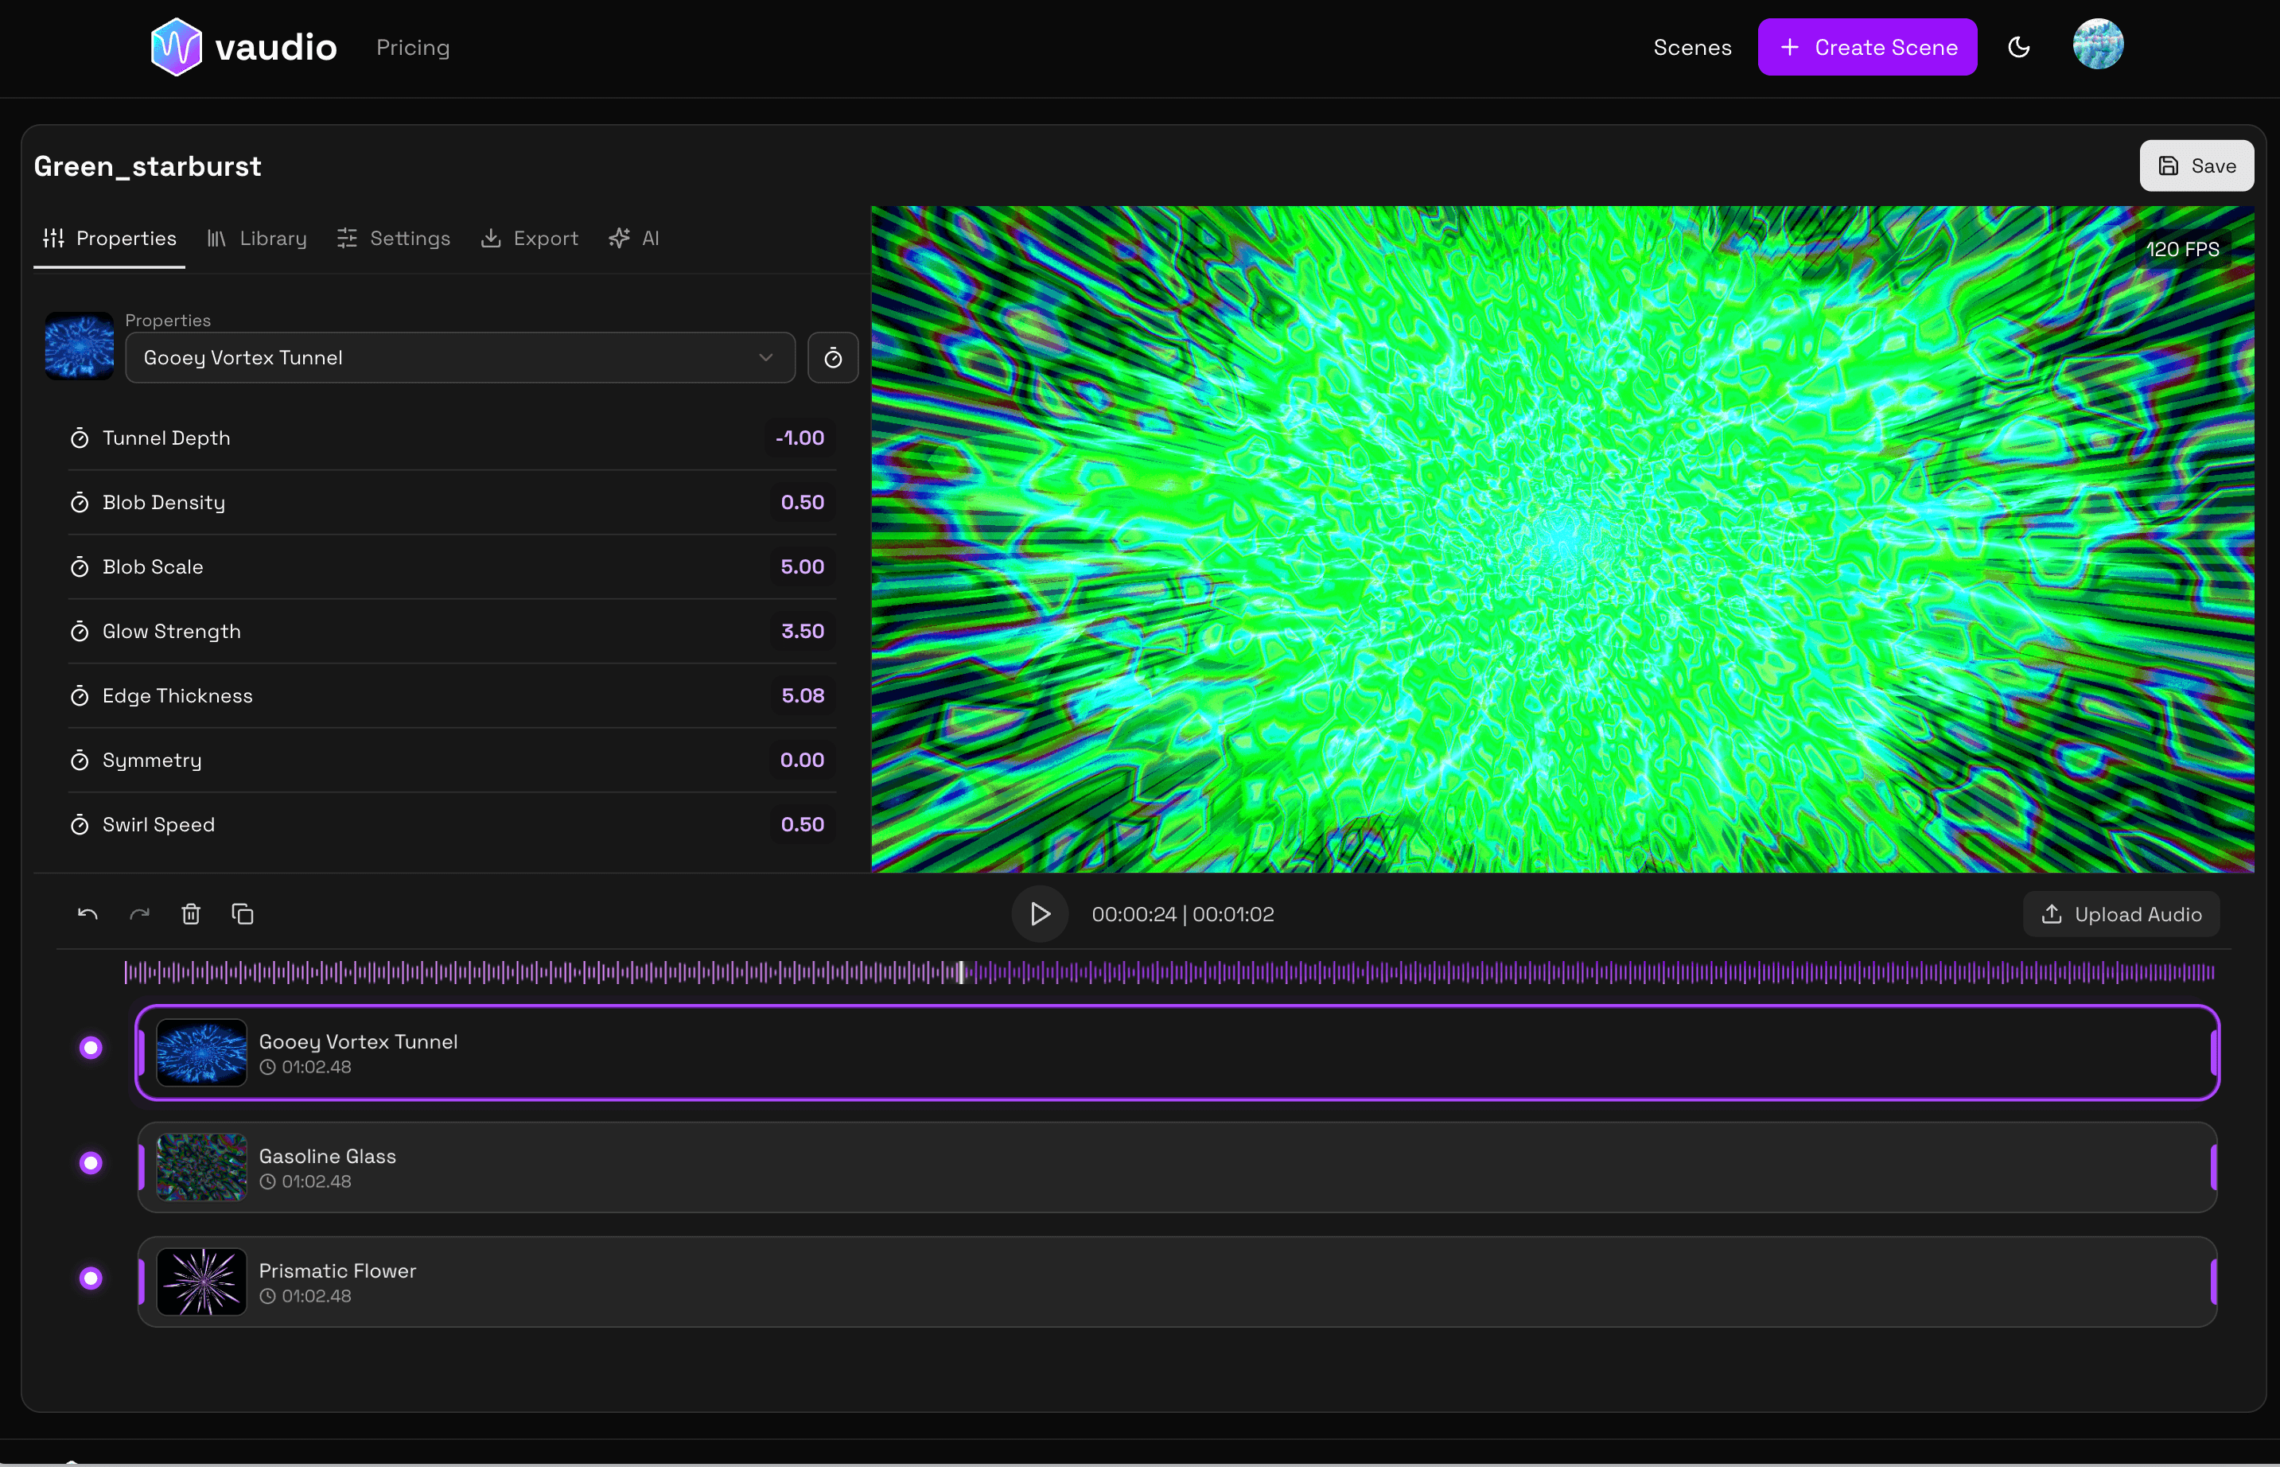Toggle dark mode moon icon

point(2018,48)
